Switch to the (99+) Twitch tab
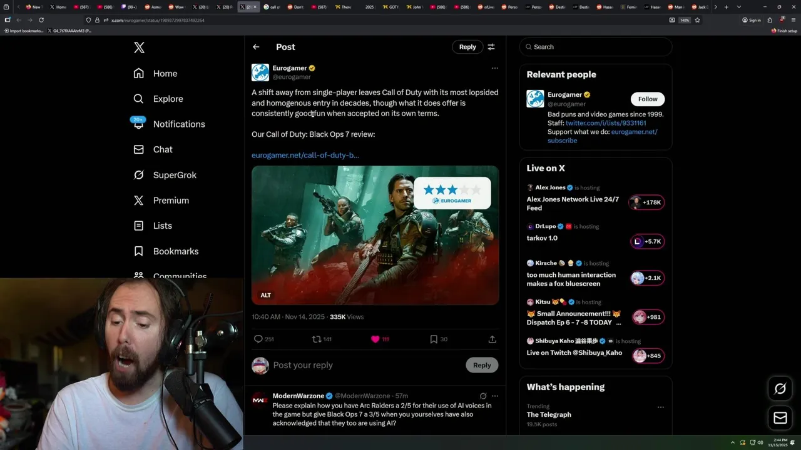Screen dimensions: 801x450 (129, 7)
